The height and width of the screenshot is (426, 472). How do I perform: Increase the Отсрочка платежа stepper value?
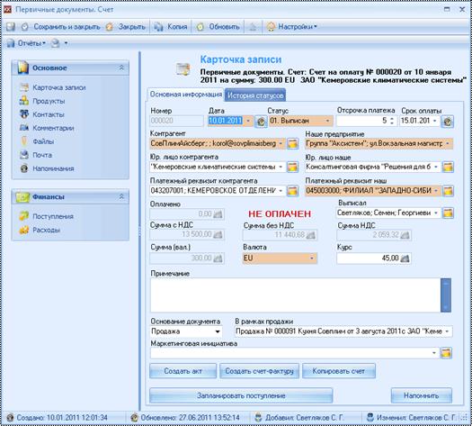(392, 119)
